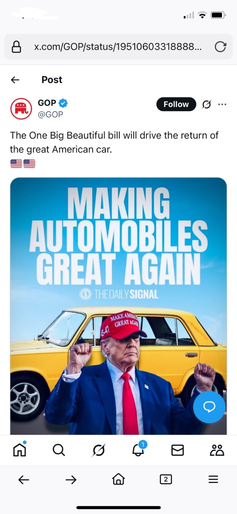Viewport: 237px width, 514px height.
Task: Open the Messages envelope tab
Action: 177,450
